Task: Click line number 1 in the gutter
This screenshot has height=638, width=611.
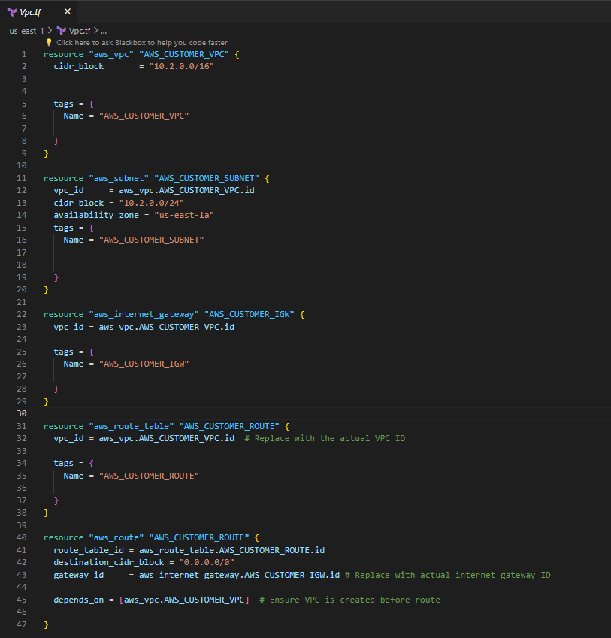Action: [23, 54]
